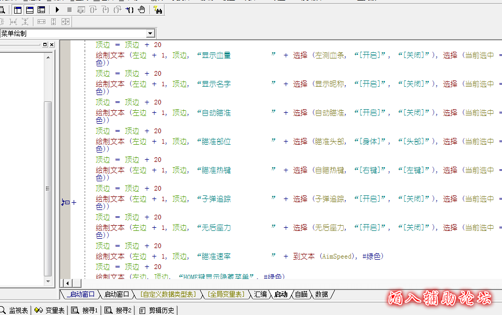
Task: Click the binoculars find/help icon
Action: pyautogui.click(x=158, y=9)
